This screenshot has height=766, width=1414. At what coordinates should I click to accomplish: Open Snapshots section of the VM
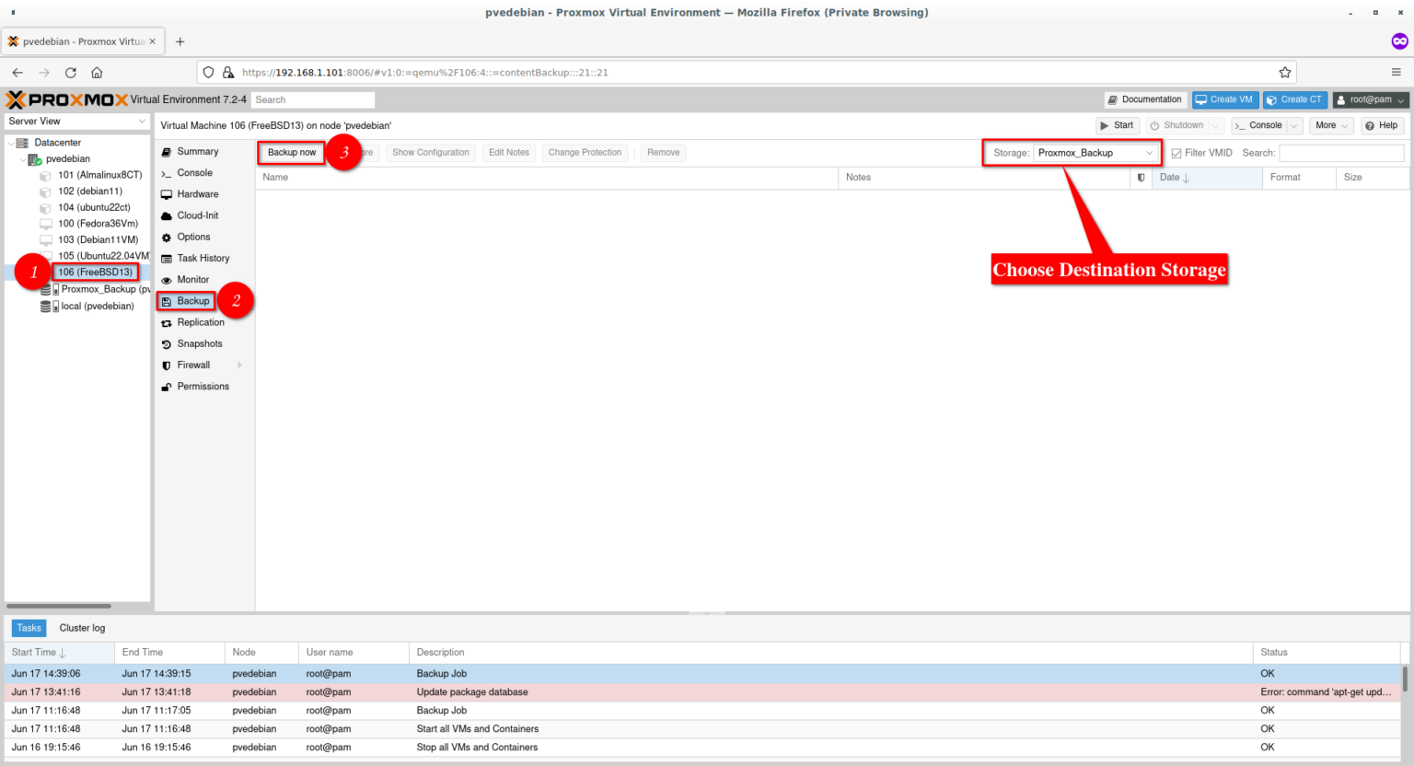pyautogui.click(x=199, y=343)
